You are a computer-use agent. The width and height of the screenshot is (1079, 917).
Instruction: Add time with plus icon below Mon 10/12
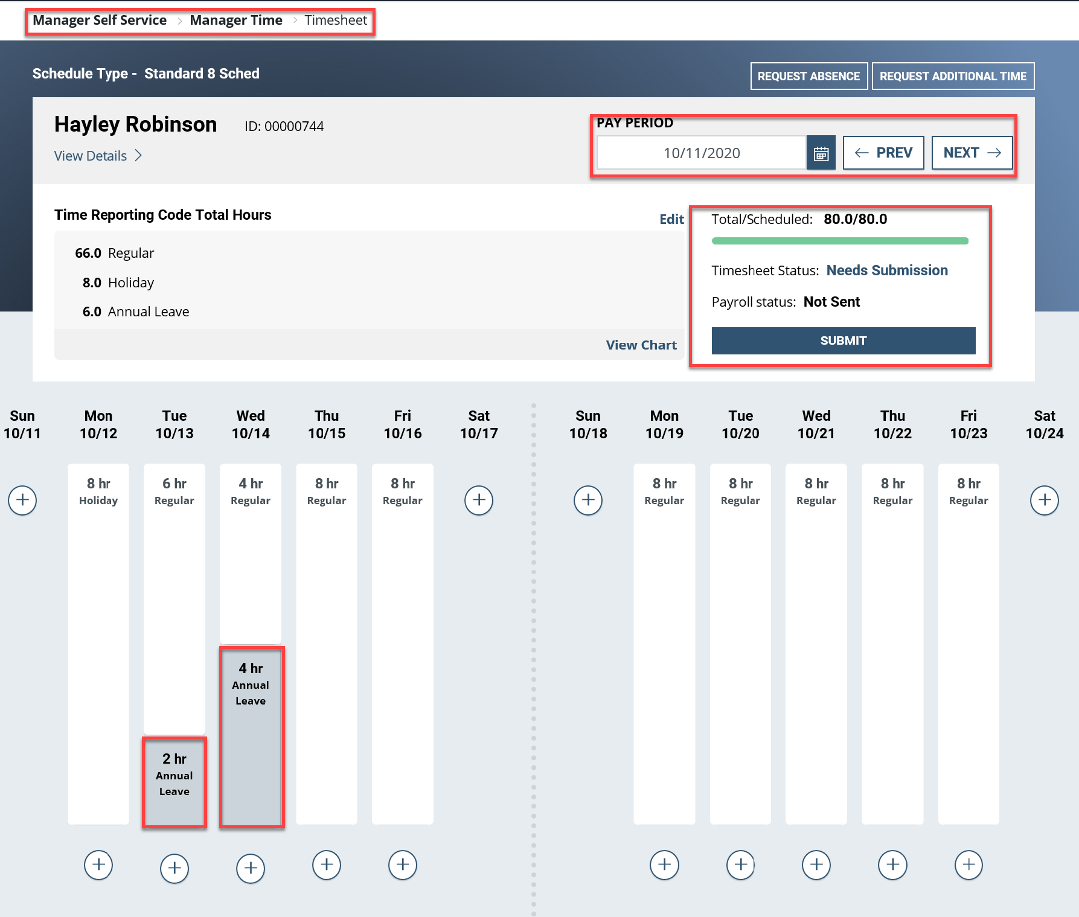[98, 866]
